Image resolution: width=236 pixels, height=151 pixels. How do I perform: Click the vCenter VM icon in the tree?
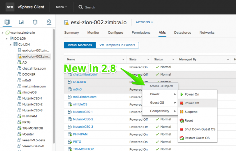[x=20, y=134]
